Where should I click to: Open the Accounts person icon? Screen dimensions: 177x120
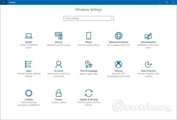[59, 64]
